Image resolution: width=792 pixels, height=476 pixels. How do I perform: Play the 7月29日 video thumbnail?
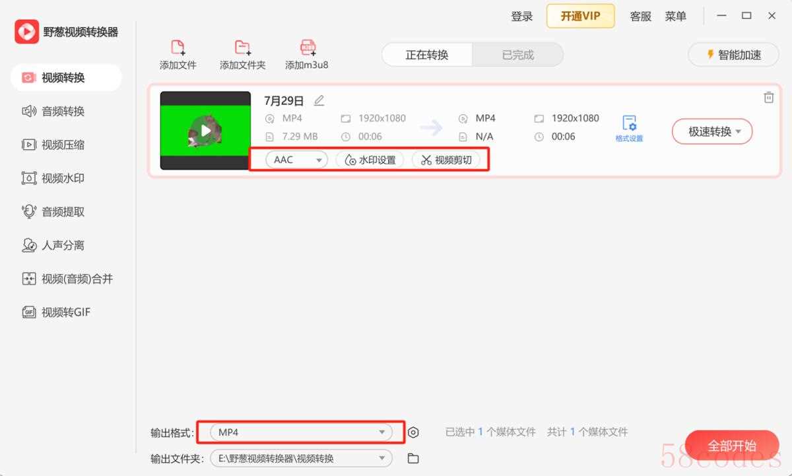click(206, 130)
